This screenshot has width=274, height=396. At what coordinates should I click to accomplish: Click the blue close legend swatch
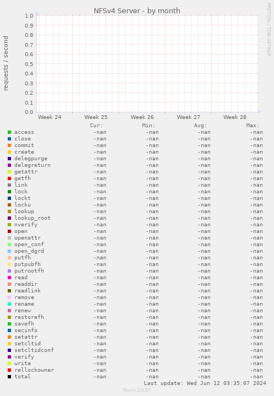click(x=9, y=139)
